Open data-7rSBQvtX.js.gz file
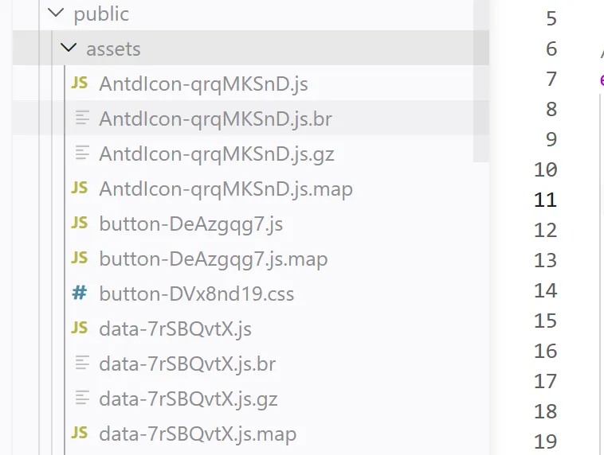 [x=188, y=399]
